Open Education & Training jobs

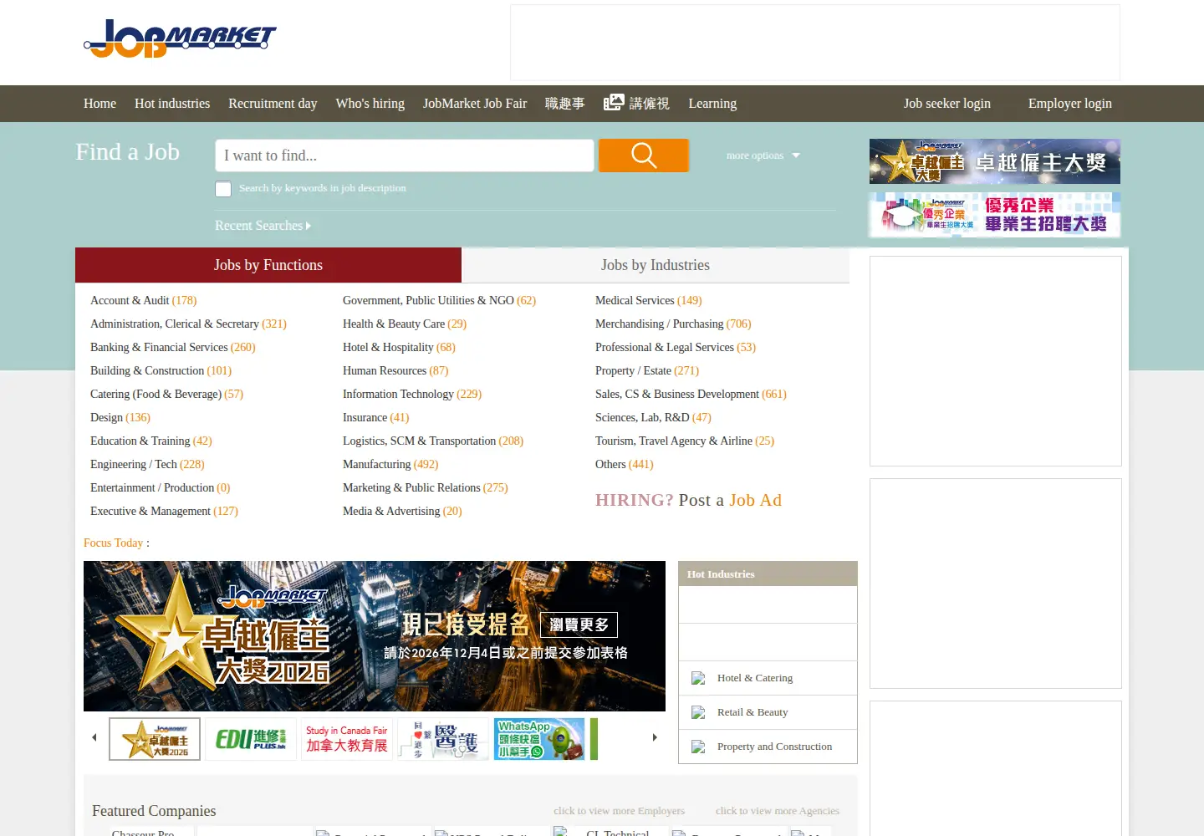[151, 441]
